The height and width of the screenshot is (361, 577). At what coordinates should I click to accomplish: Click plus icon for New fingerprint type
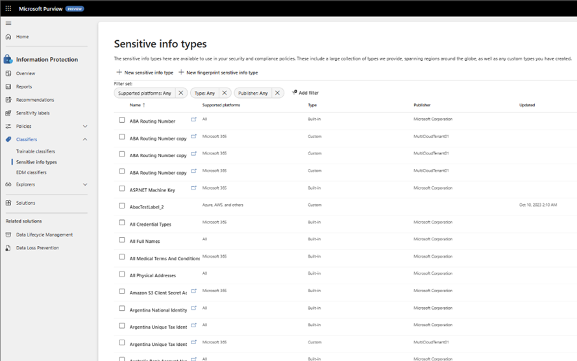coord(181,72)
